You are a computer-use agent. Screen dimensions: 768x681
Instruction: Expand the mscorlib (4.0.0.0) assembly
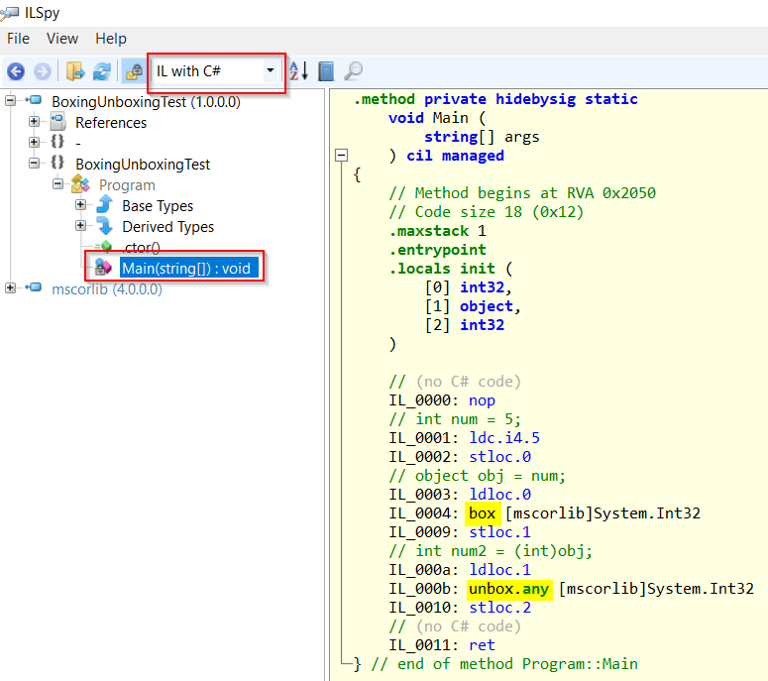(11, 288)
